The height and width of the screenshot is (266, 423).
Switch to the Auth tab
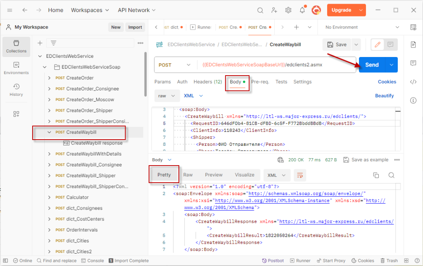coord(182,82)
